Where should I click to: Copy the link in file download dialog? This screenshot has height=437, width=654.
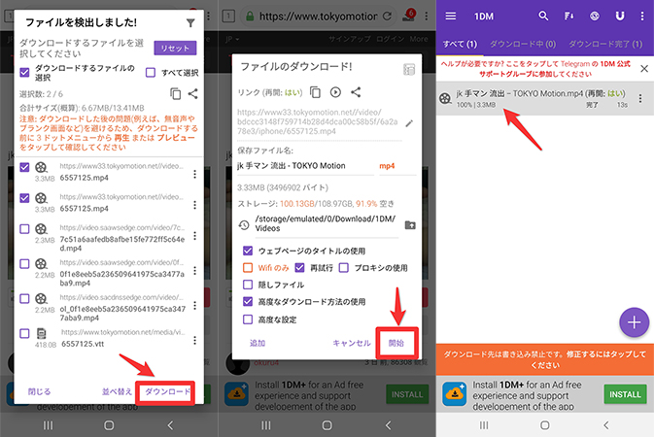315,92
